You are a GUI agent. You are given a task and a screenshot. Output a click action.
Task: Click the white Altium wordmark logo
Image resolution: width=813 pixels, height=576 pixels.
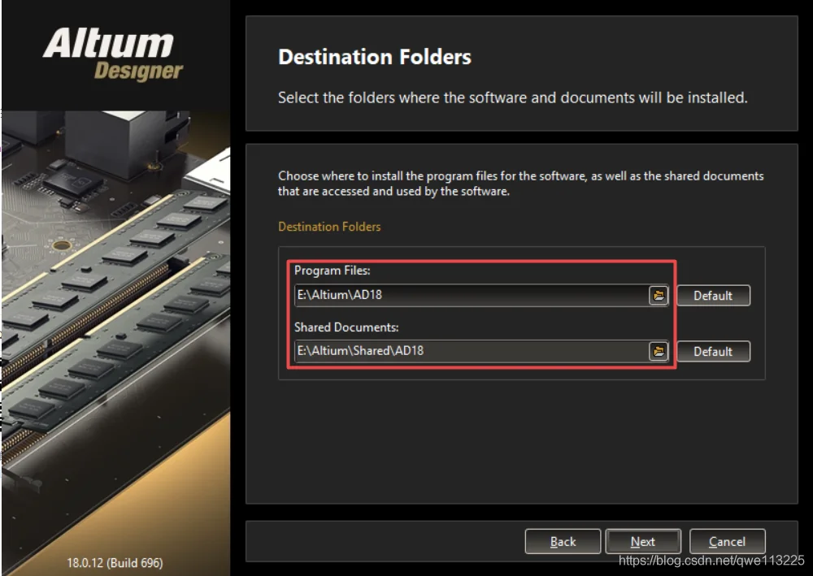coord(108,43)
